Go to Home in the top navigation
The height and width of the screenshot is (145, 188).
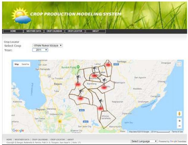point(13,31)
